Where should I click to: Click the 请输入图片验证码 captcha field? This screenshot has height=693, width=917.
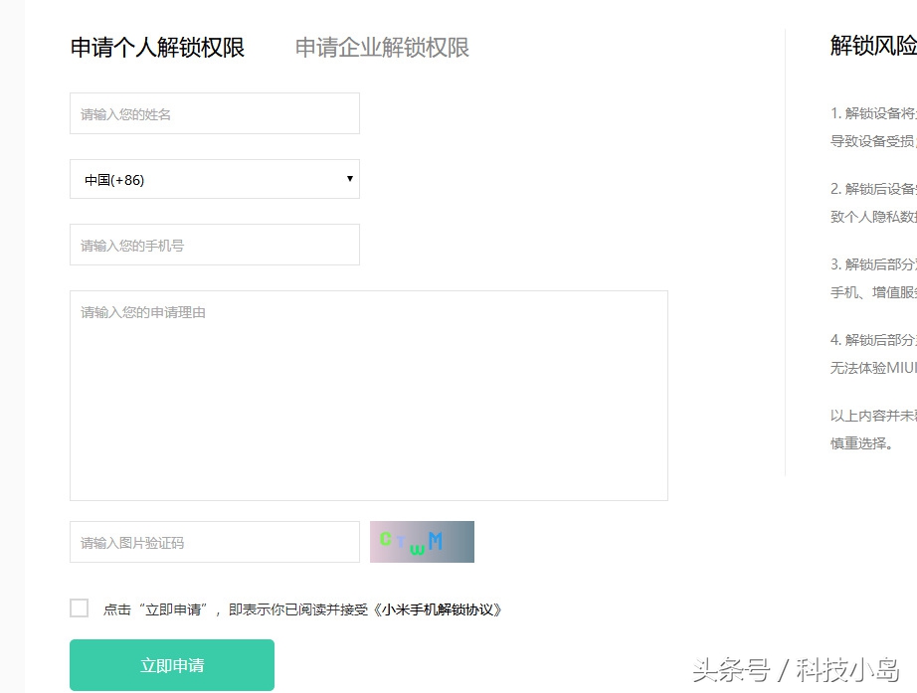(214, 542)
